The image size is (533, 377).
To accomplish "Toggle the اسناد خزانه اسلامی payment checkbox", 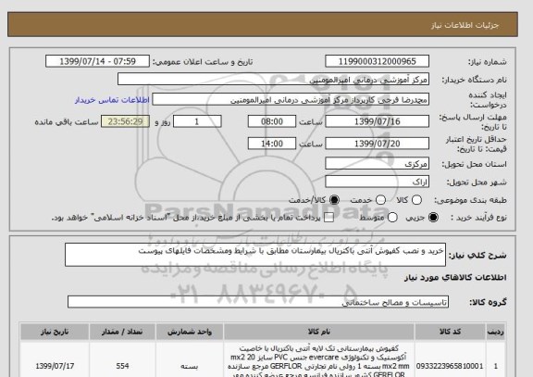I will 328,218.
